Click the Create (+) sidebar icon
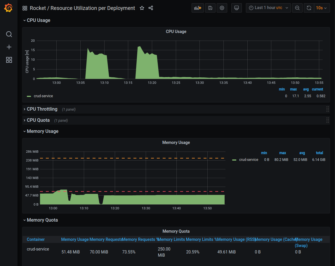The image size is (335, 266). [9, 47]
